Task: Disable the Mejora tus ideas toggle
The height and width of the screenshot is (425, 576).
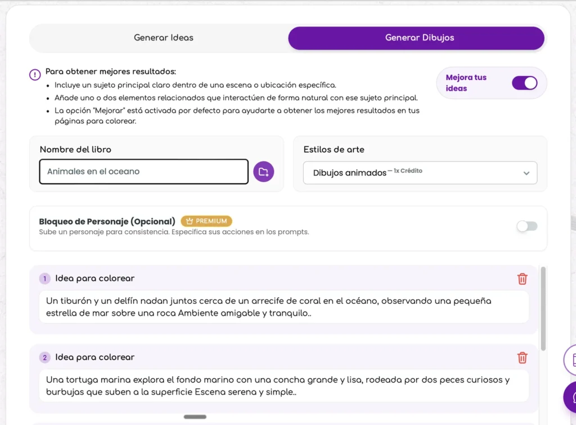Action: coord(525,82)
